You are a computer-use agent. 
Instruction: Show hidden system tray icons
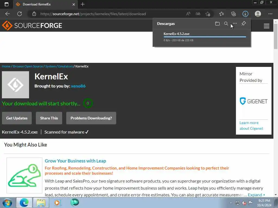[231, 203]
